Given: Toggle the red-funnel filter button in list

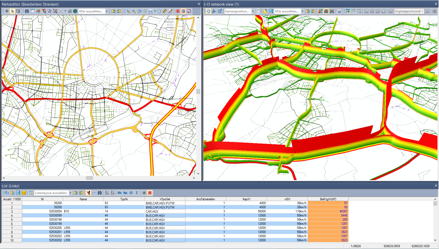Looking at the screenshot, I should point(88,193).
